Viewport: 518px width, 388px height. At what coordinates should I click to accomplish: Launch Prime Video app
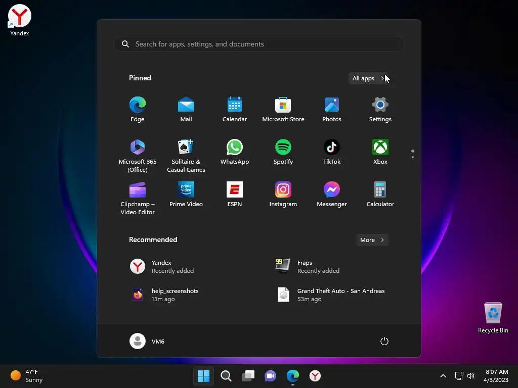tap(186, 195)
